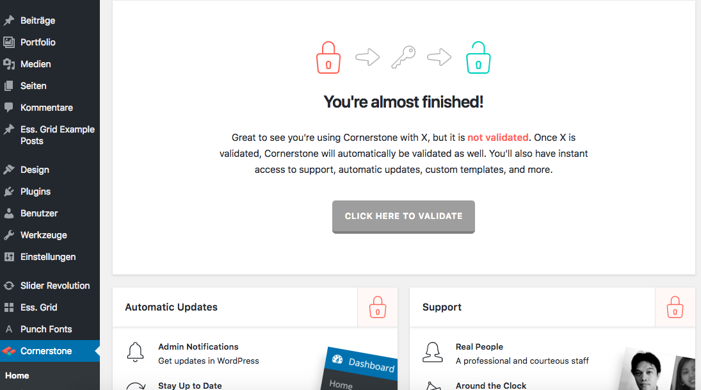Open the Cornerstone Home submenu link
This screenshot has height=390, width=701.
(17, 376)
